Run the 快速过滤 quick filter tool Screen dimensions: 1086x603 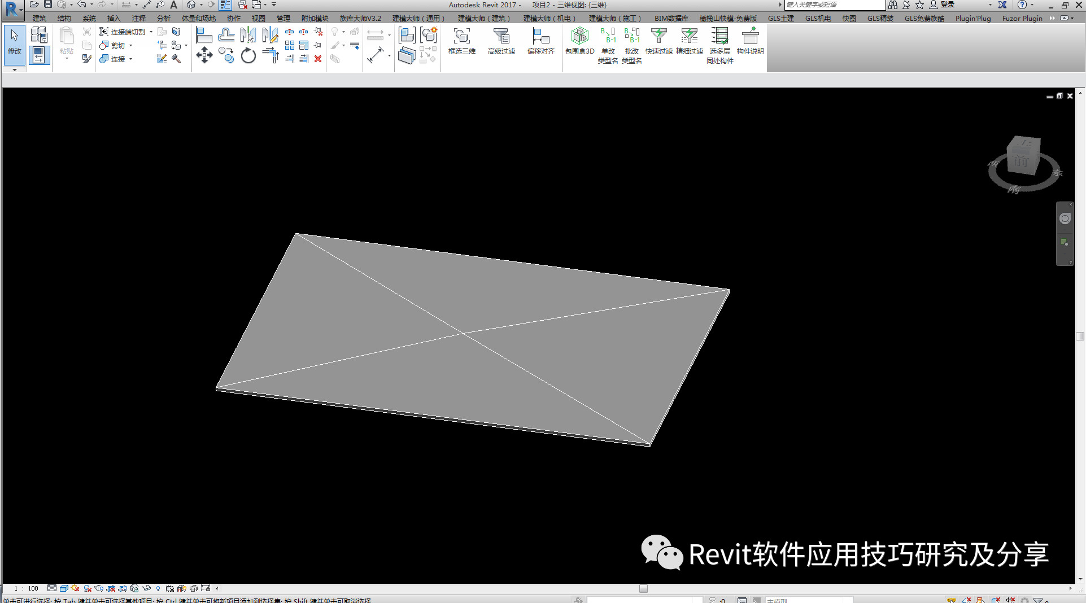click(x=658, y=41)
